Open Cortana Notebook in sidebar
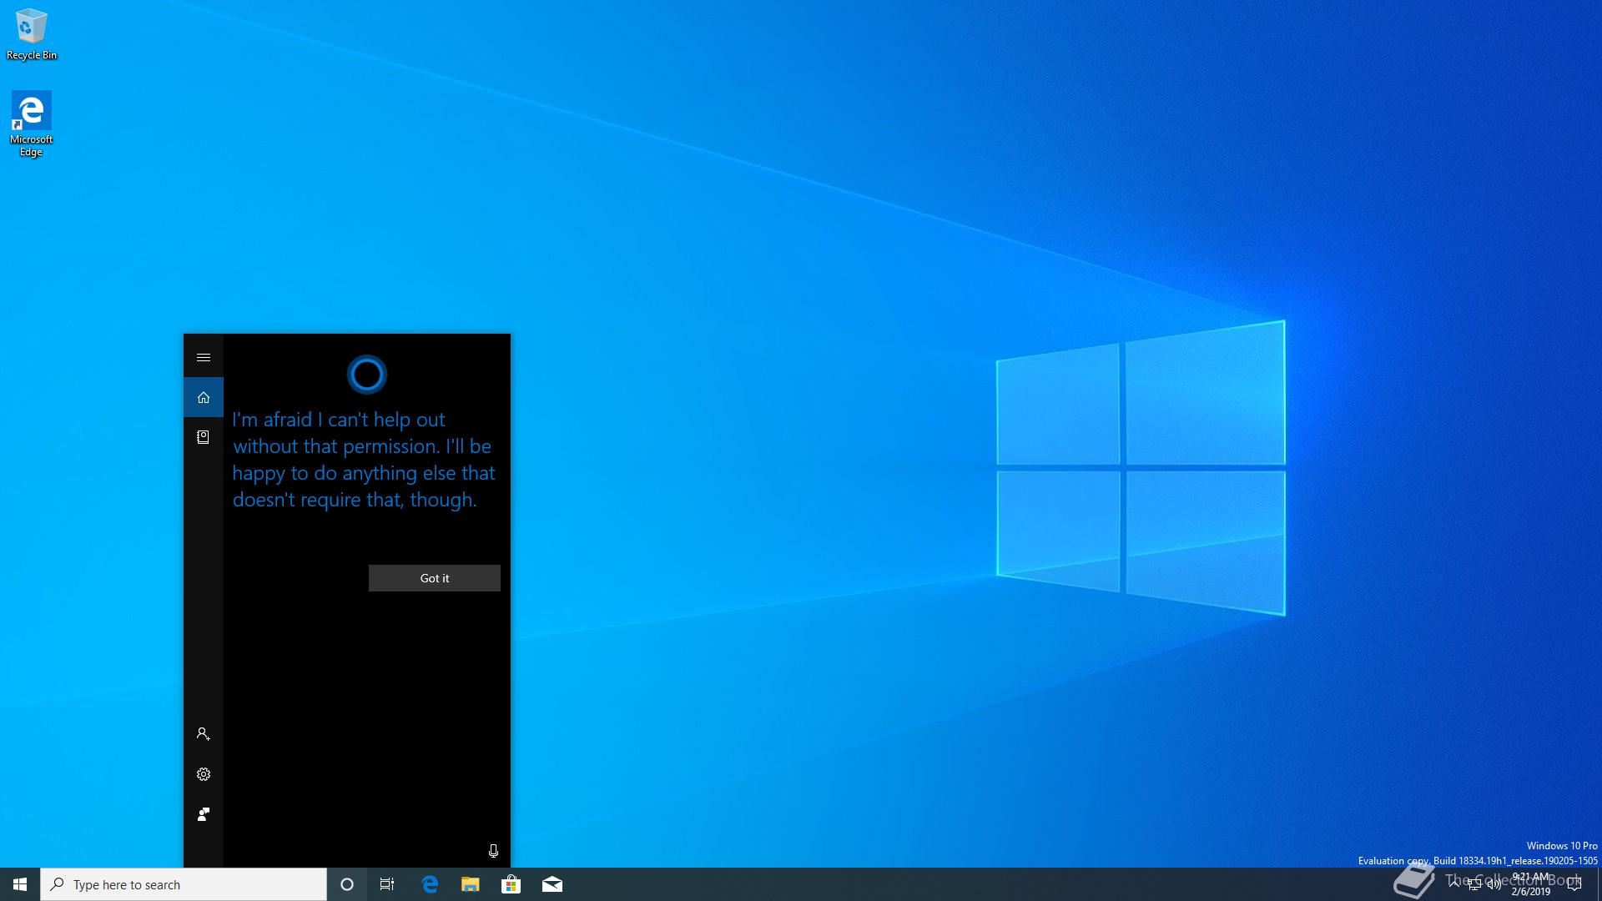 pos(203,437)
